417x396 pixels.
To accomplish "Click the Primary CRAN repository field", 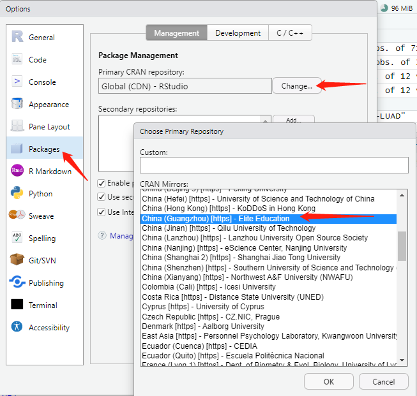I will 185,86.
